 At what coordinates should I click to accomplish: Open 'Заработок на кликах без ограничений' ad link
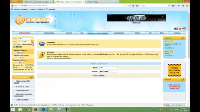tap(23, 95)
